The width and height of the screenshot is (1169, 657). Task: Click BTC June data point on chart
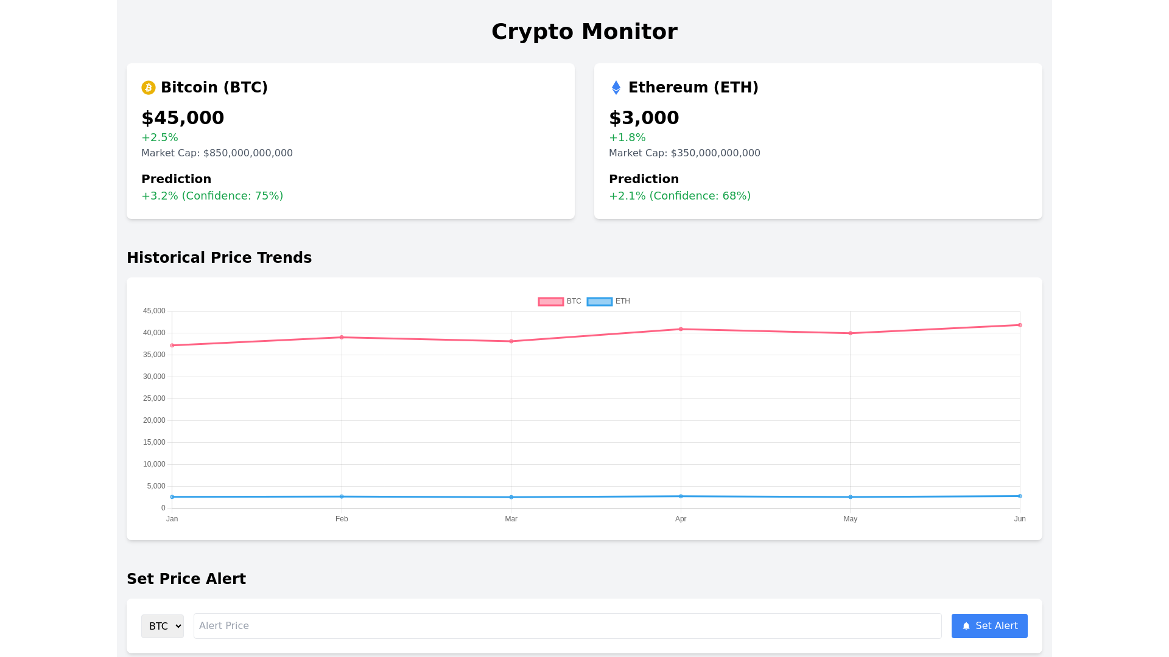click(1020, 325)
